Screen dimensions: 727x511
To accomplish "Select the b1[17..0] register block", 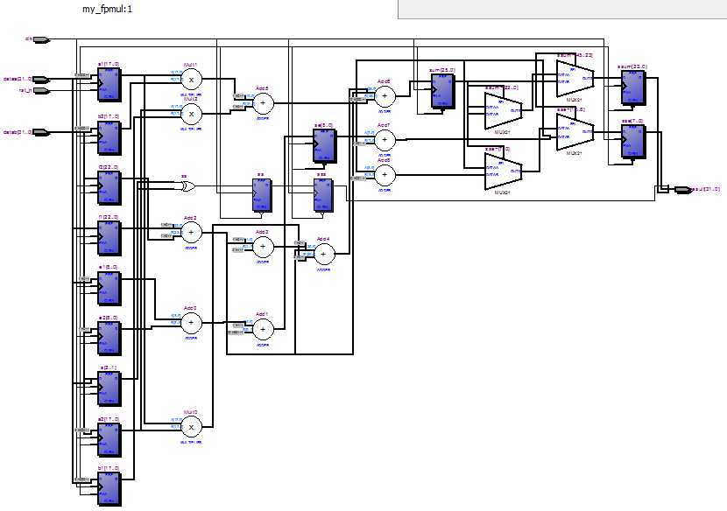I will pos(109,489).
